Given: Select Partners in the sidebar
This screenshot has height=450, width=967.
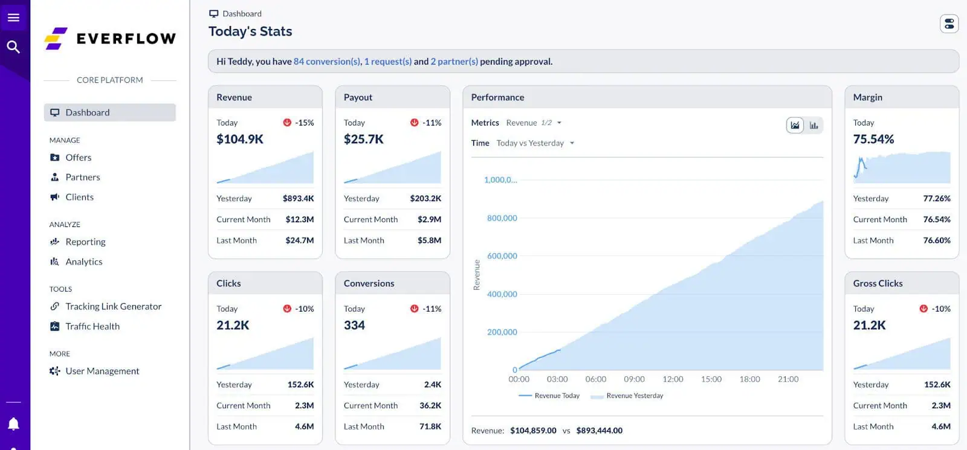Looking at the screenshot, I should point(83,177).
